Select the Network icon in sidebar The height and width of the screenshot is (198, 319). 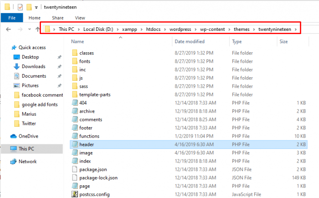tap(14, 161)
